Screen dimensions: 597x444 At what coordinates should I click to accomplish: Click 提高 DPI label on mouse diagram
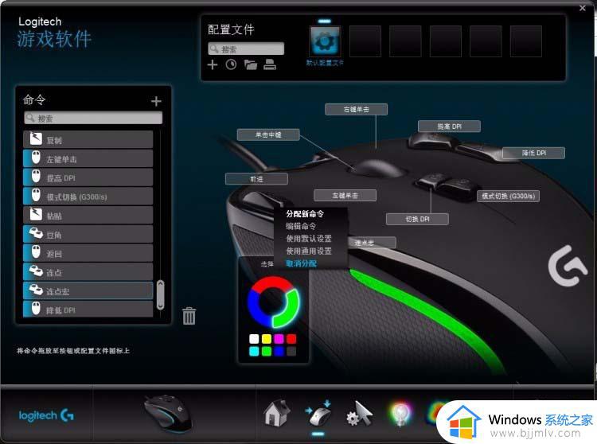[449, 127]
